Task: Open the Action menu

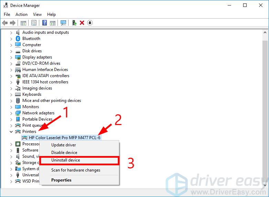Action: (x=21, y=14)
